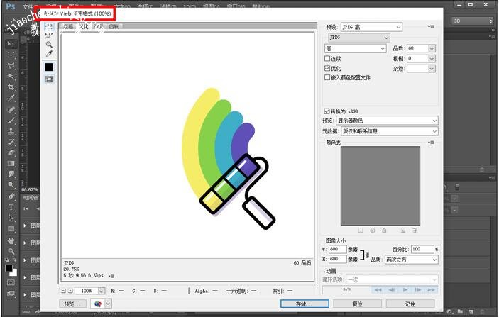This screenshot has width=499, height=317.
Task: Switch to the 四联 (4-Up) tab
Action: point(114,27)
